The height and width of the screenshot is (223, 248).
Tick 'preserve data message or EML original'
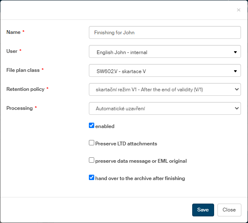92,160
